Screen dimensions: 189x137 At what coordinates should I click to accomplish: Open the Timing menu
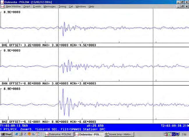click(x=62, y=6)
